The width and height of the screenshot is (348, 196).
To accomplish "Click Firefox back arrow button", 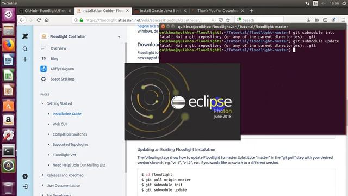I will coord(22,20).
